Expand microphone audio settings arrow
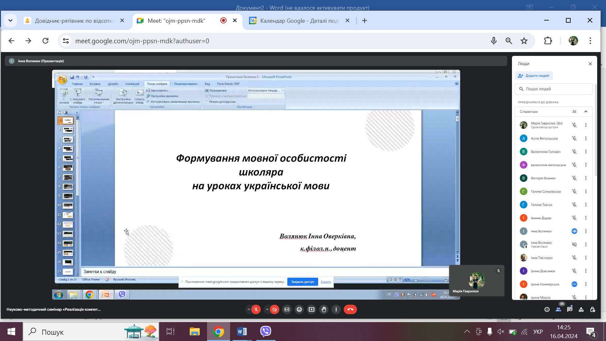 [x=249, y=309]
